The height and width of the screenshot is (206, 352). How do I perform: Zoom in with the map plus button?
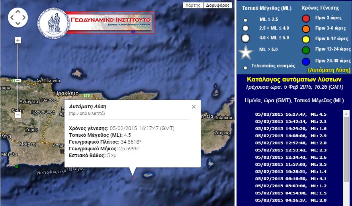18,40
